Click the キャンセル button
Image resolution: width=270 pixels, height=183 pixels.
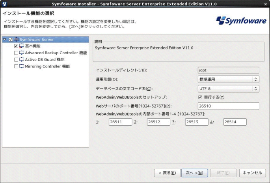pos(252,173)
